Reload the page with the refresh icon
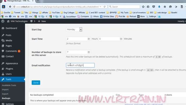Image resolution: width=186 pixels, height=105 pixels. pos(105,7)
